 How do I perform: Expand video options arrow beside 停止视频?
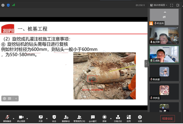[x=27, y=118]
